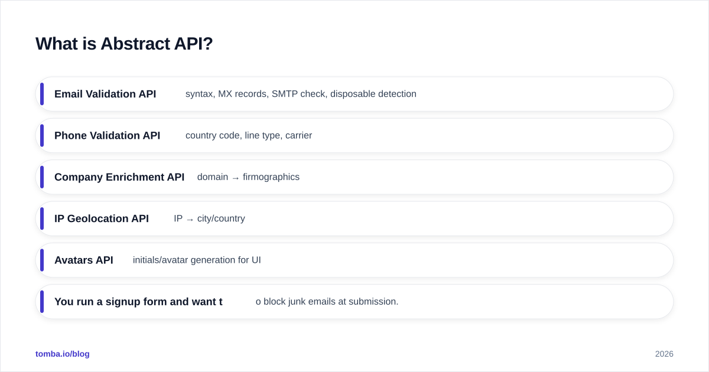Select the 'Email Validation API' label
This screenshot has height=372, width=709.
click(105, 94)
